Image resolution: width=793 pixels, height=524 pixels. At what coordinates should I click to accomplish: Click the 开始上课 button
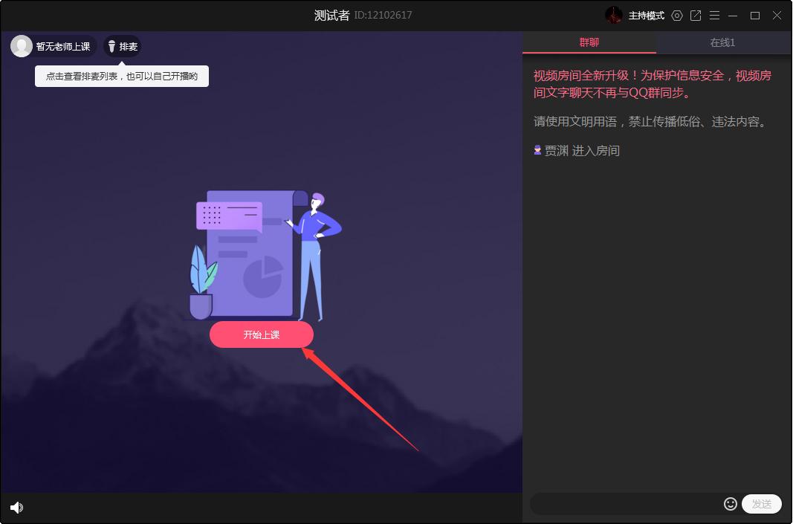tap(262, 334)
